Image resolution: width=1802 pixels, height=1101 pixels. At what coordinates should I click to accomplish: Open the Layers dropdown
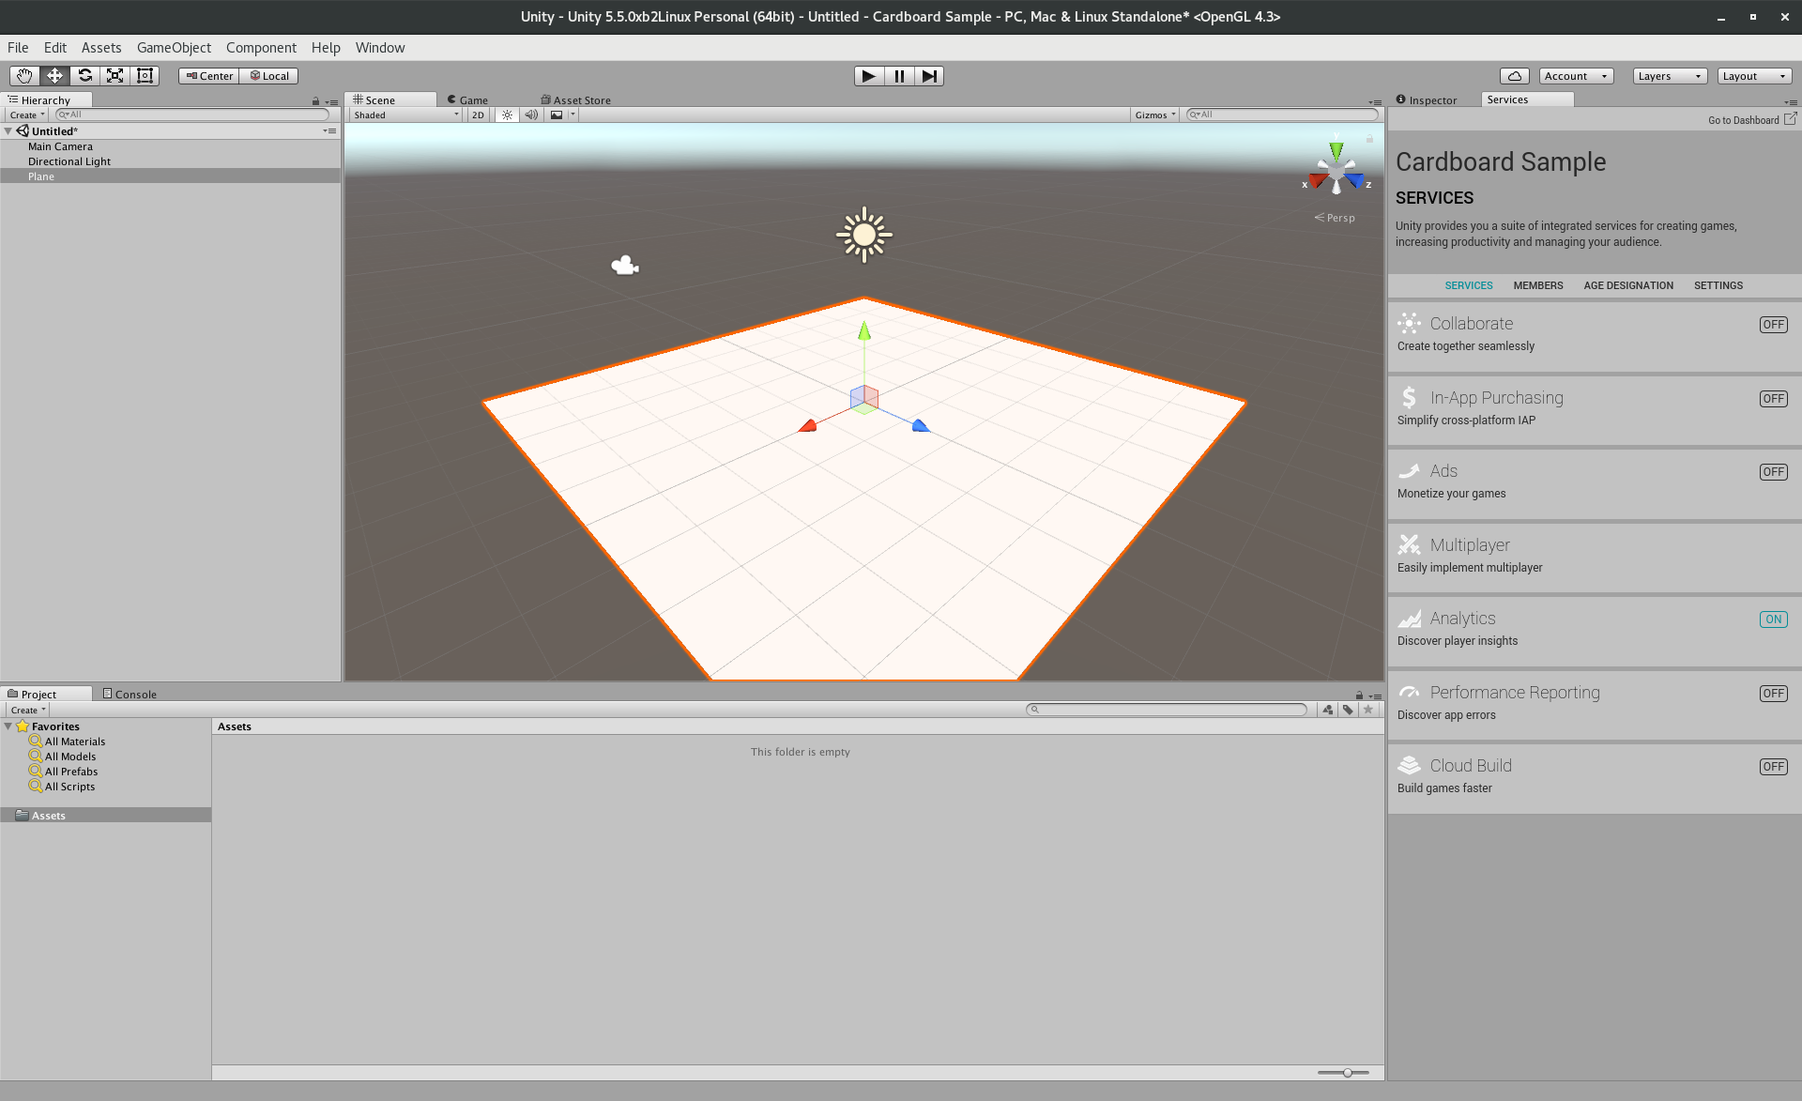coord(1669,76)
